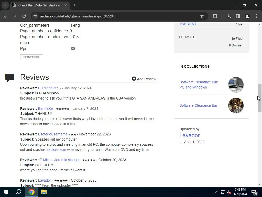
Task: Open the Chrome profile avatar
Action: click(247, 16)
